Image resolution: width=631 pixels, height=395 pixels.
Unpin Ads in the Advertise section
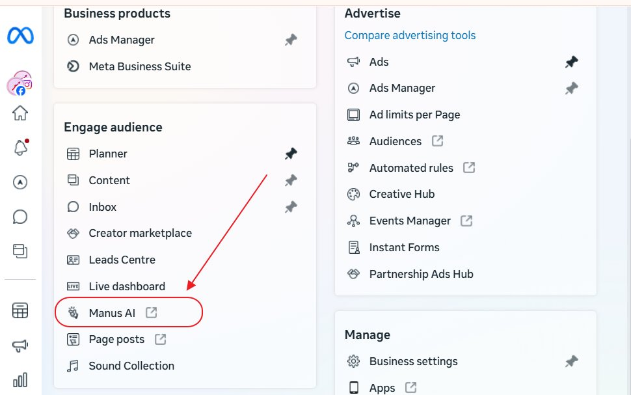(x=571, y=62)
